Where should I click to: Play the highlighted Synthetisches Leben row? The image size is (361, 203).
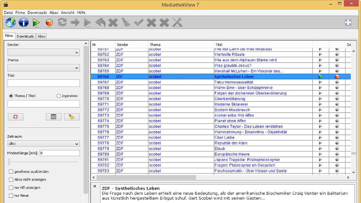click(320, 76)
